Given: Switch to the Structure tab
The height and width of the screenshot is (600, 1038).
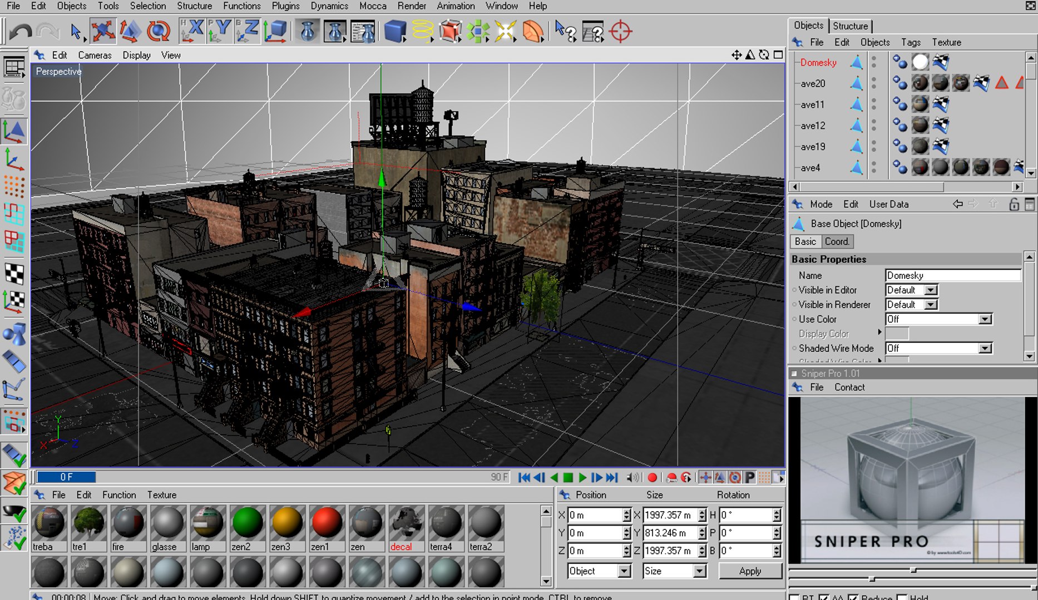Looking at the screenshot, I should pyautogui.click(x=850, y=26).
